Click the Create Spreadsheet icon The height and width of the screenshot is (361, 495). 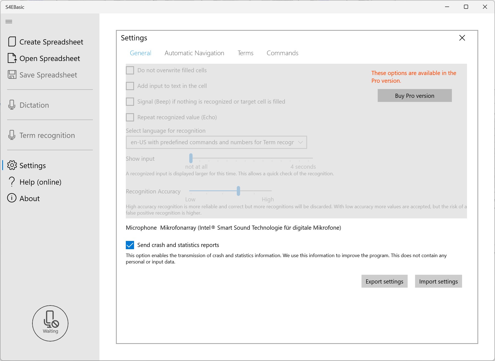12,42
